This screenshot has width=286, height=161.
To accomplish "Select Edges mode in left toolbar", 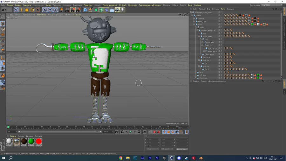I will click(3, 45).
